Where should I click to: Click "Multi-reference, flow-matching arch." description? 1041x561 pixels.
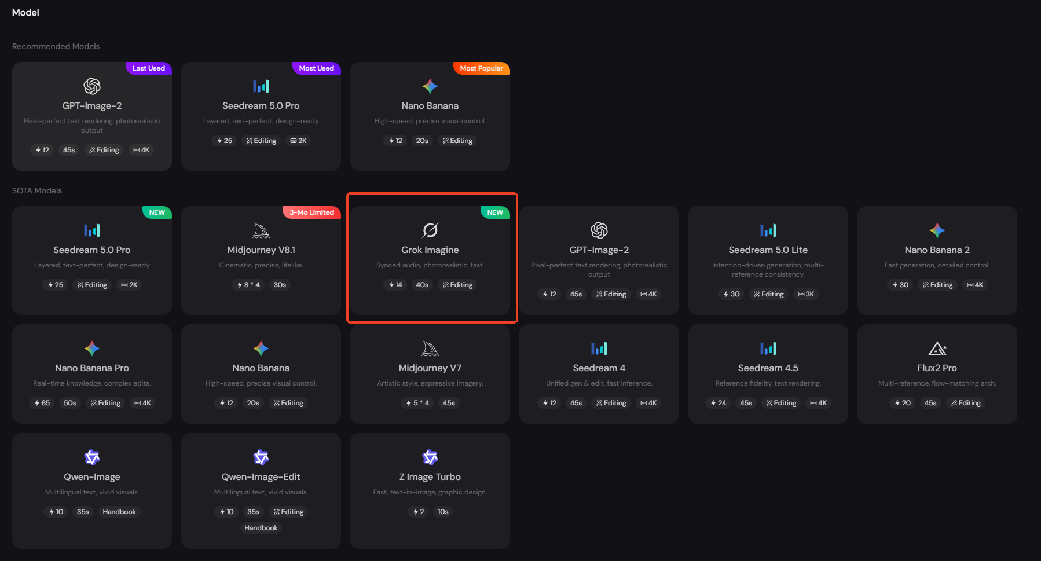coord(937,383)
